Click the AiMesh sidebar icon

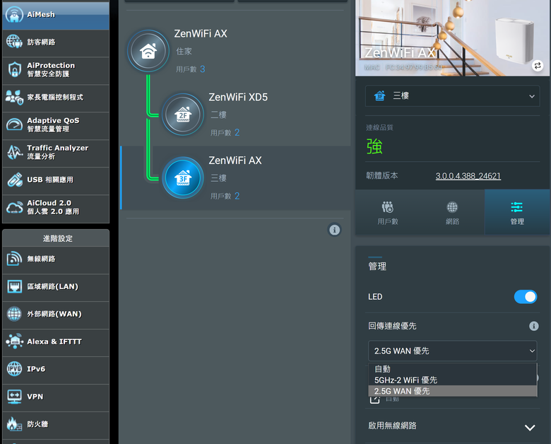[14, 15]
